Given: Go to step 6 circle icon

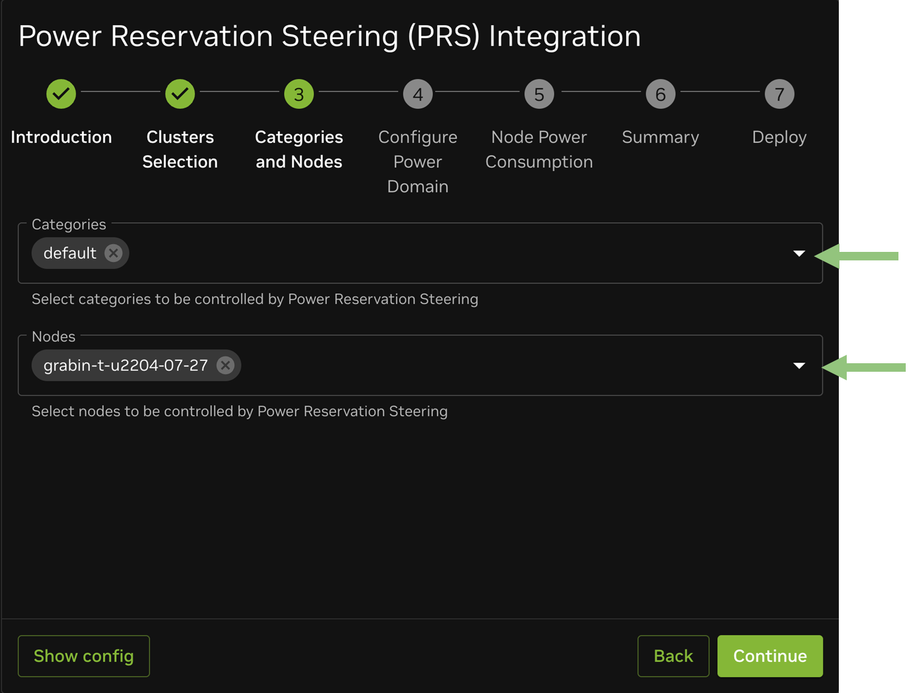Looking at the screenshot, I should coord(661,94).
